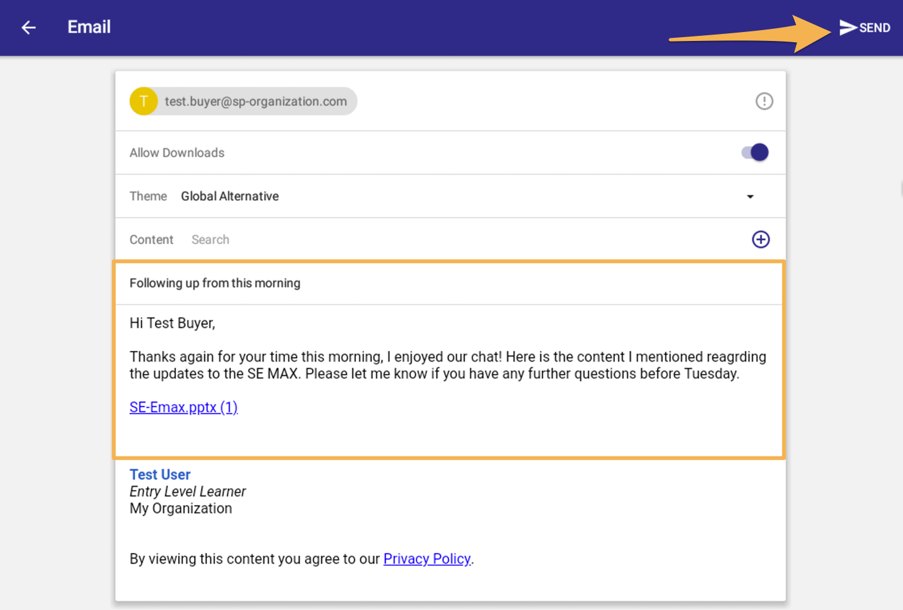Click the 'Hi Test Buyer,' greeting line
The height and width of the screenshot is (610, 903).
coord(172,323)
